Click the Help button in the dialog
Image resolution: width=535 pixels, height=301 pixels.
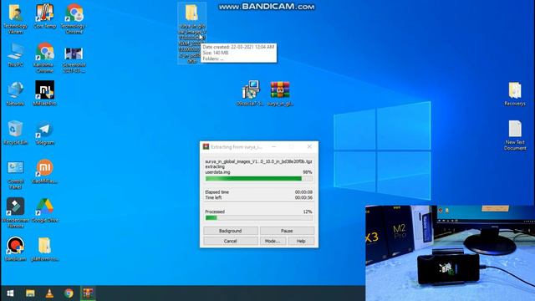point(301,241)
